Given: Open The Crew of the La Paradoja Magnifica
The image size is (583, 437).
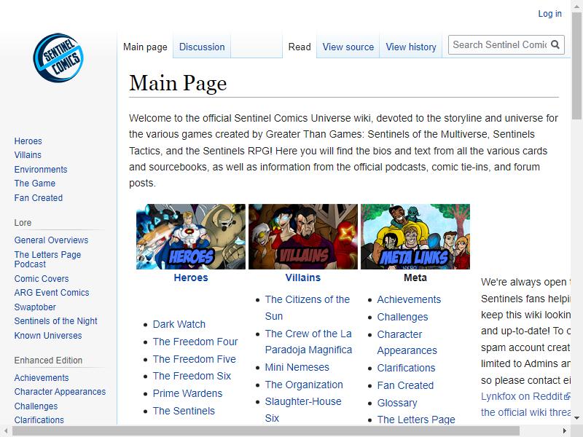Looking at the screenshot, I should [308, 342].
